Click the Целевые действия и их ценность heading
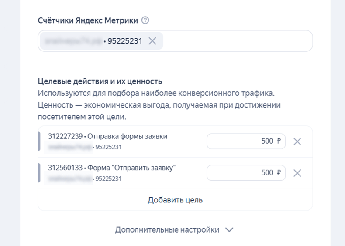The height and width of the screenshot is (246, 345). [x=100, y=81]
